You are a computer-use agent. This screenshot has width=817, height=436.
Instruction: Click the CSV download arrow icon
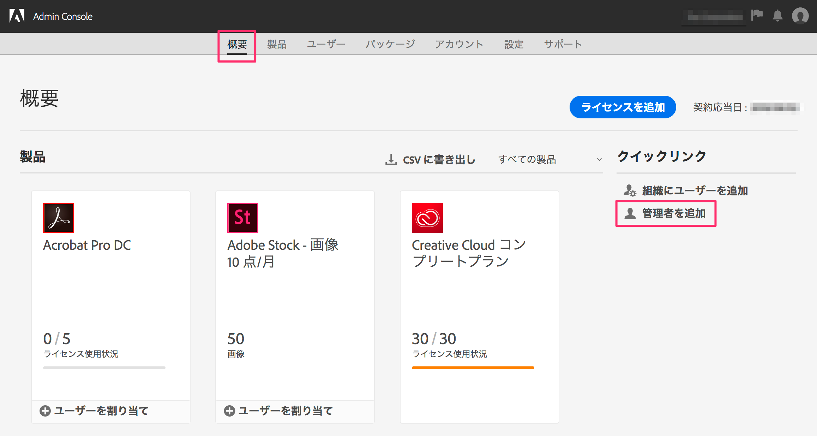(391, 159)
